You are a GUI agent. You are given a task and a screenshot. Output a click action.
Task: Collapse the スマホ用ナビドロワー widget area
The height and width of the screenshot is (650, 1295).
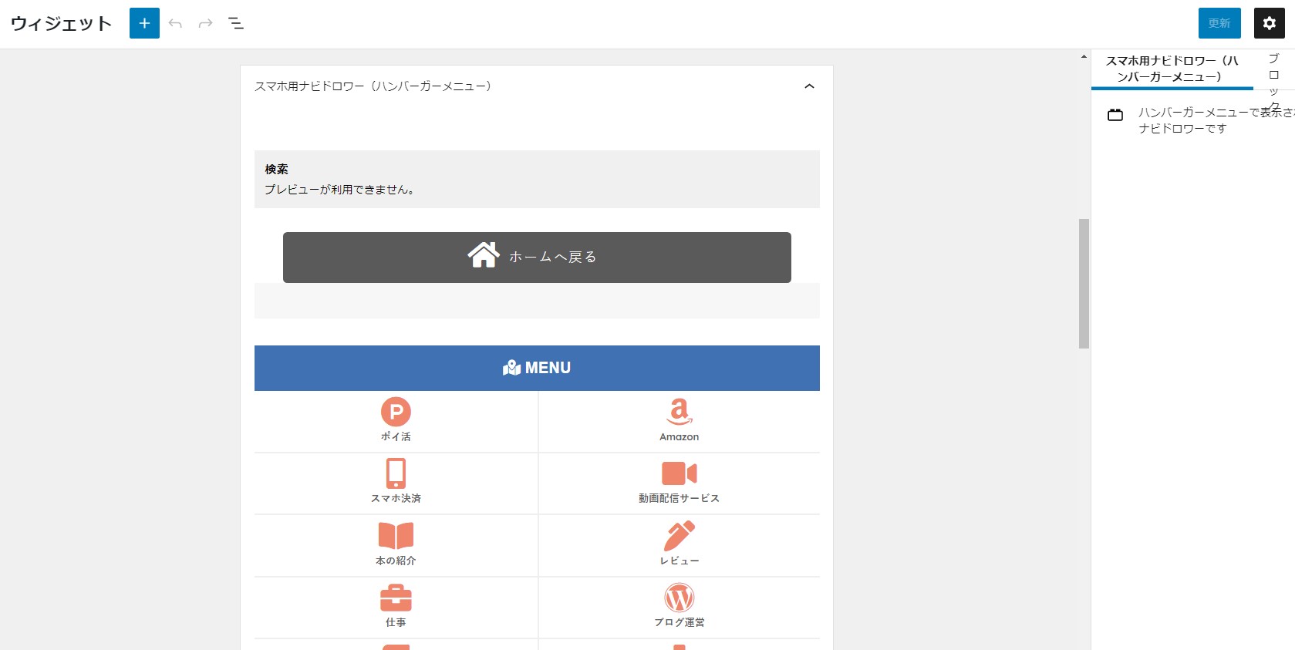(x=809, y=86)
